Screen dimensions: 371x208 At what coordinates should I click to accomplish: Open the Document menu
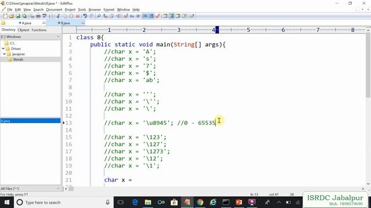click(x=54, y=10)
